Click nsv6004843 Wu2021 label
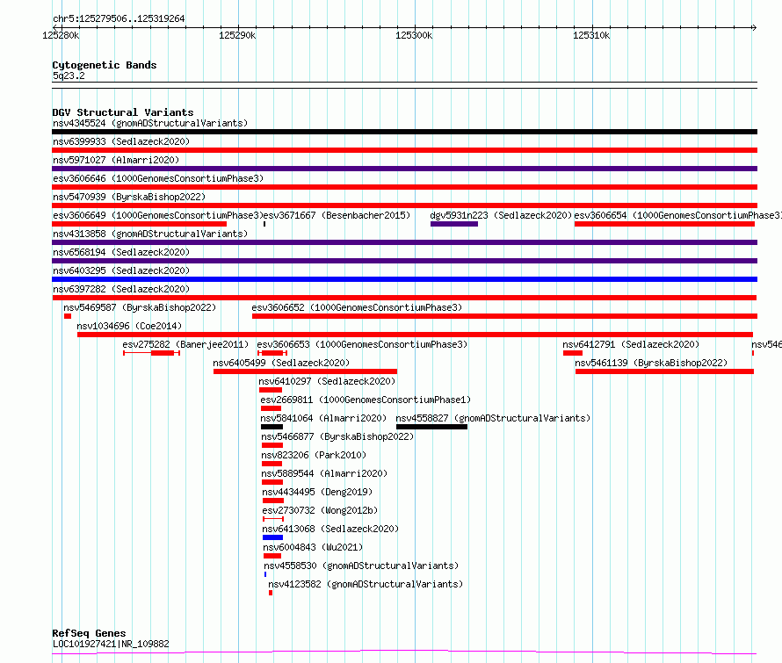Screen dimensions: 782x663 tap(313, 547)
